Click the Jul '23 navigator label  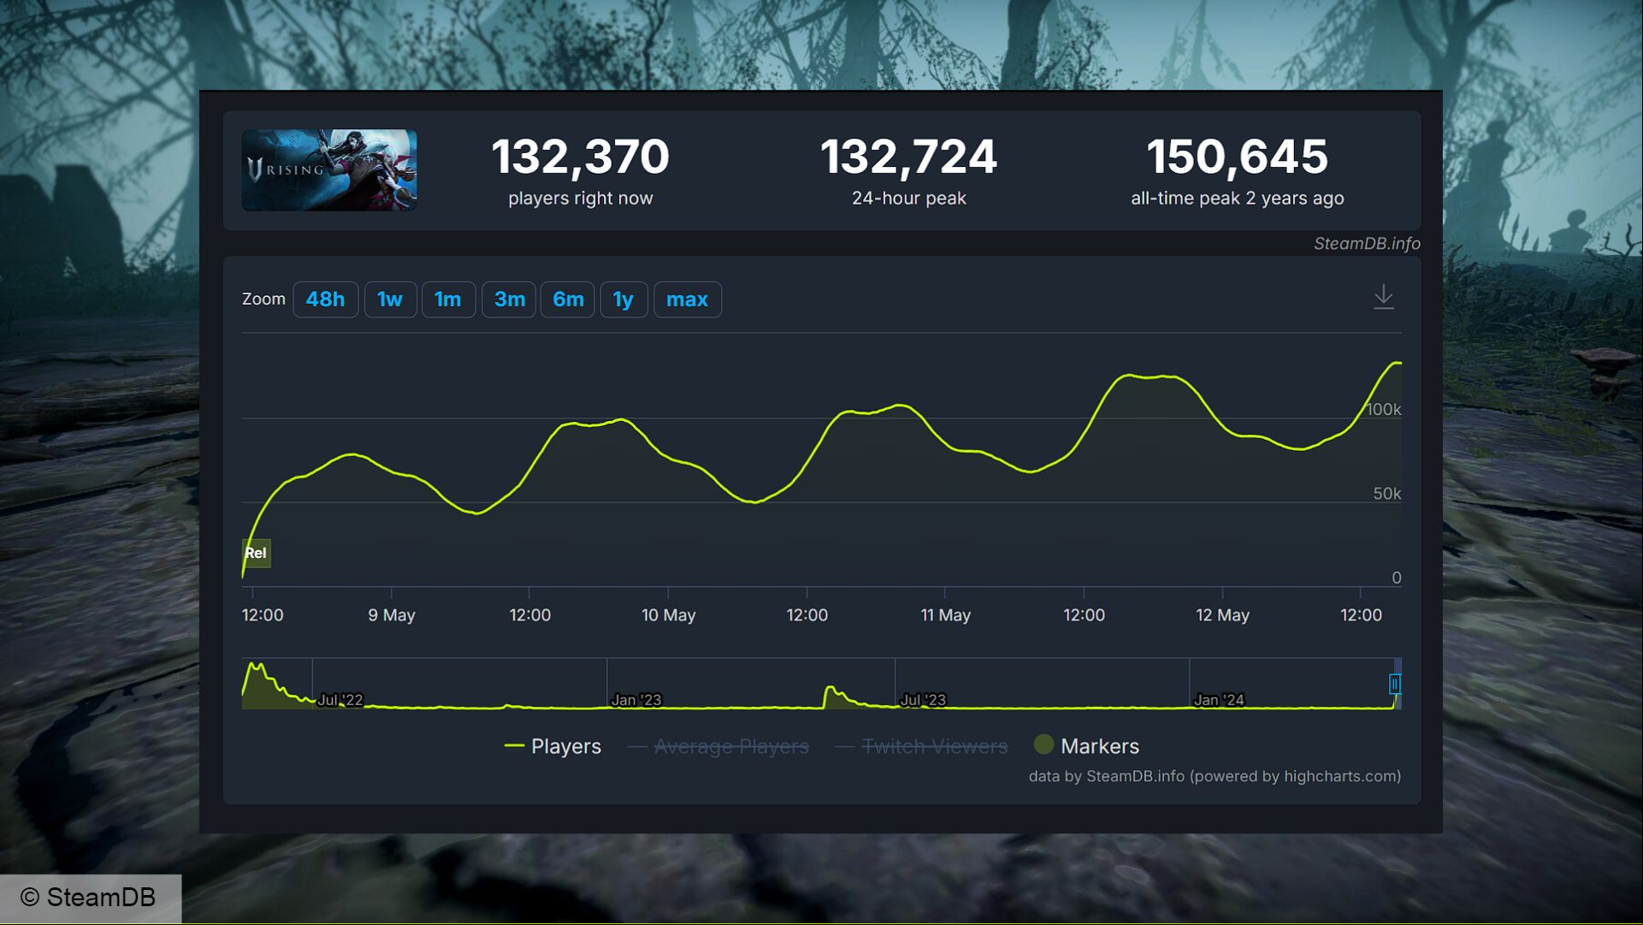pos(923,700)
